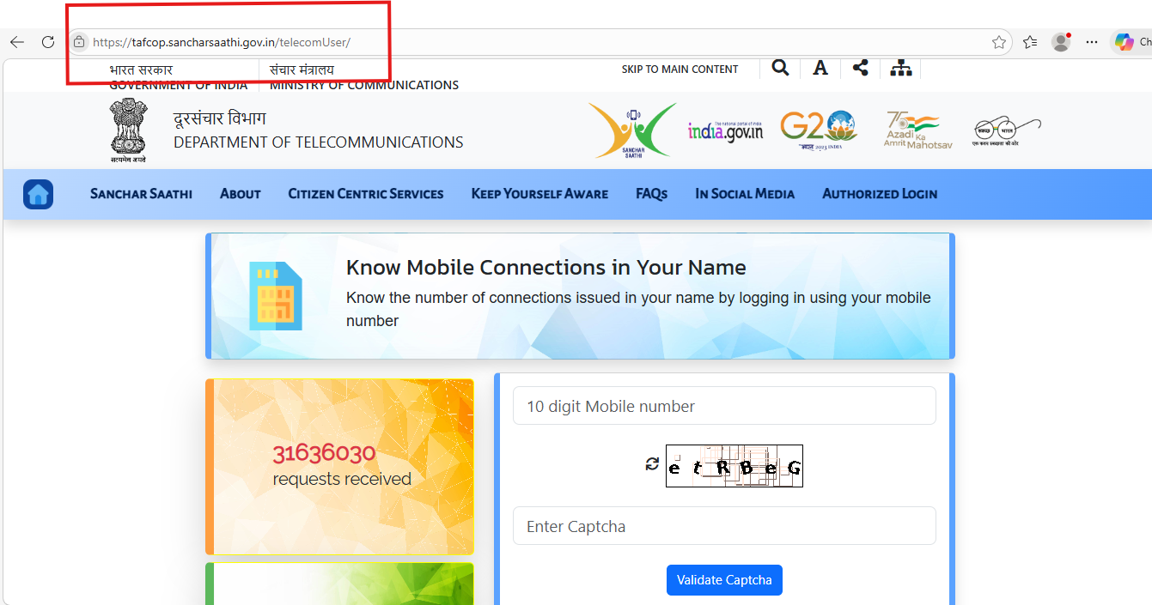Click the 10 digit Mobile number field
The image size is (1152, 605).
[x=724, y=405]
